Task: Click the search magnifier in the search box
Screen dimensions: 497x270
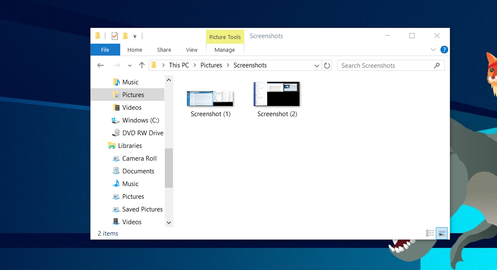Action: point(437,65)
